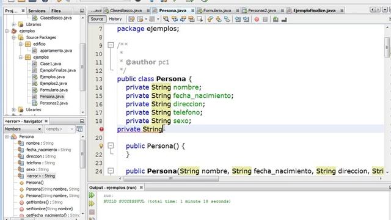This screenshot has height=220, width=391.
Task: Select fecha_nacimiento : String in Navigator
Action: click(48, 150)
